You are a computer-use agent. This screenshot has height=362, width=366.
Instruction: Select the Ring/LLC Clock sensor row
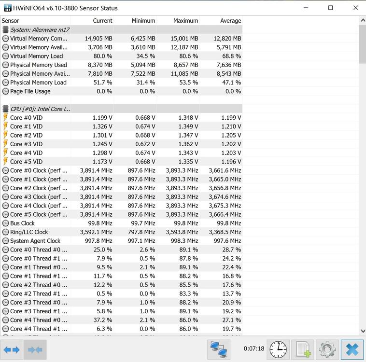29,232
